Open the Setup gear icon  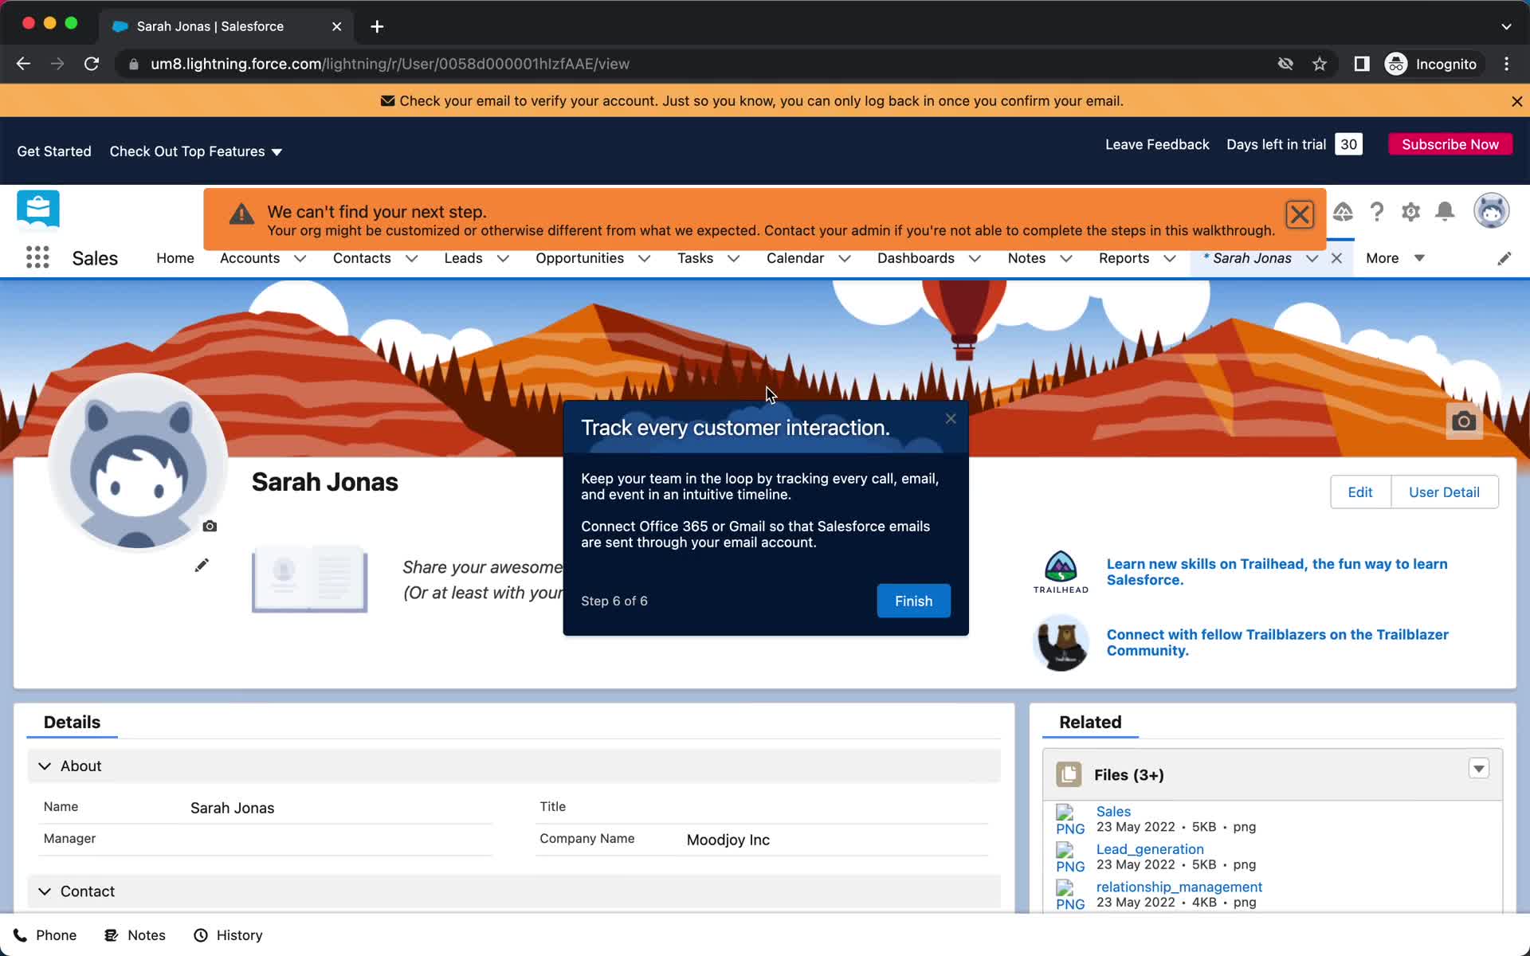point(1410,212)
